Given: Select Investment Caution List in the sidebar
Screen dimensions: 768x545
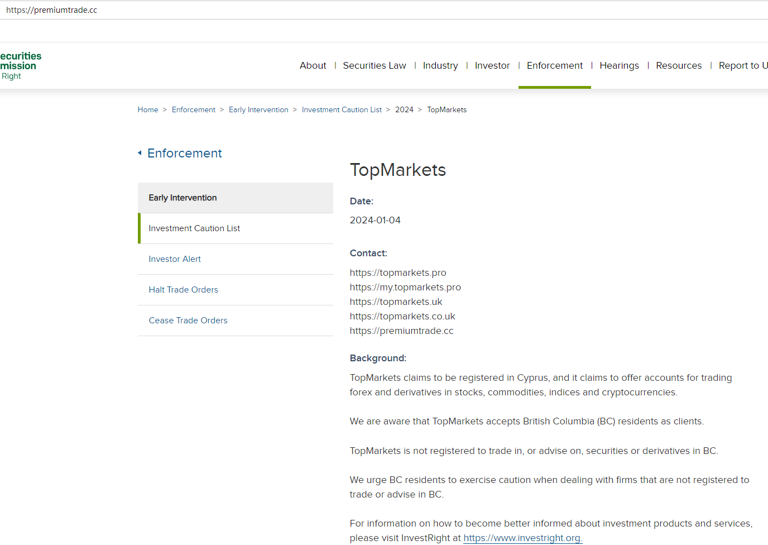Looking at the screenshot, I should click(x=236, y=228).
